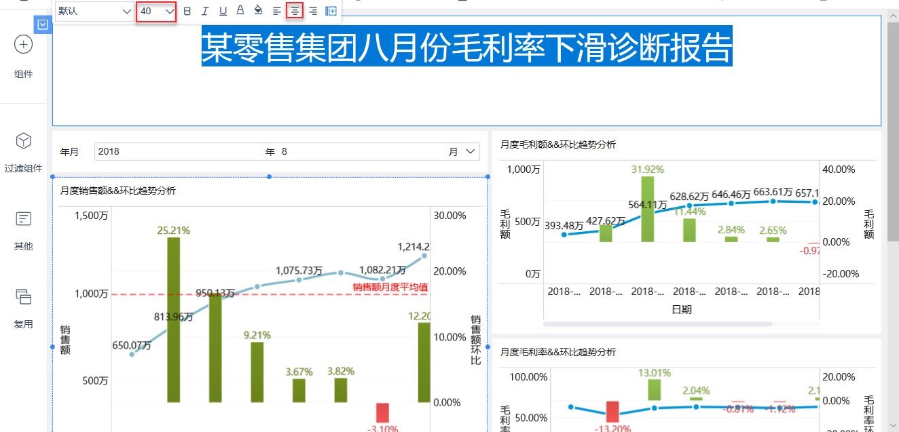
Task: Click the 销售额环比 right axis title
Action: [476, 340]
